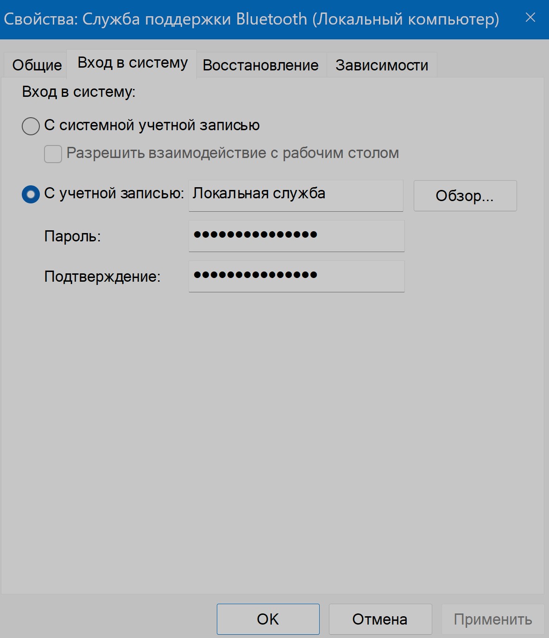Screen dimensions: 549x638
Task: Click the Подтверждение: label
Action: [102, 277]
